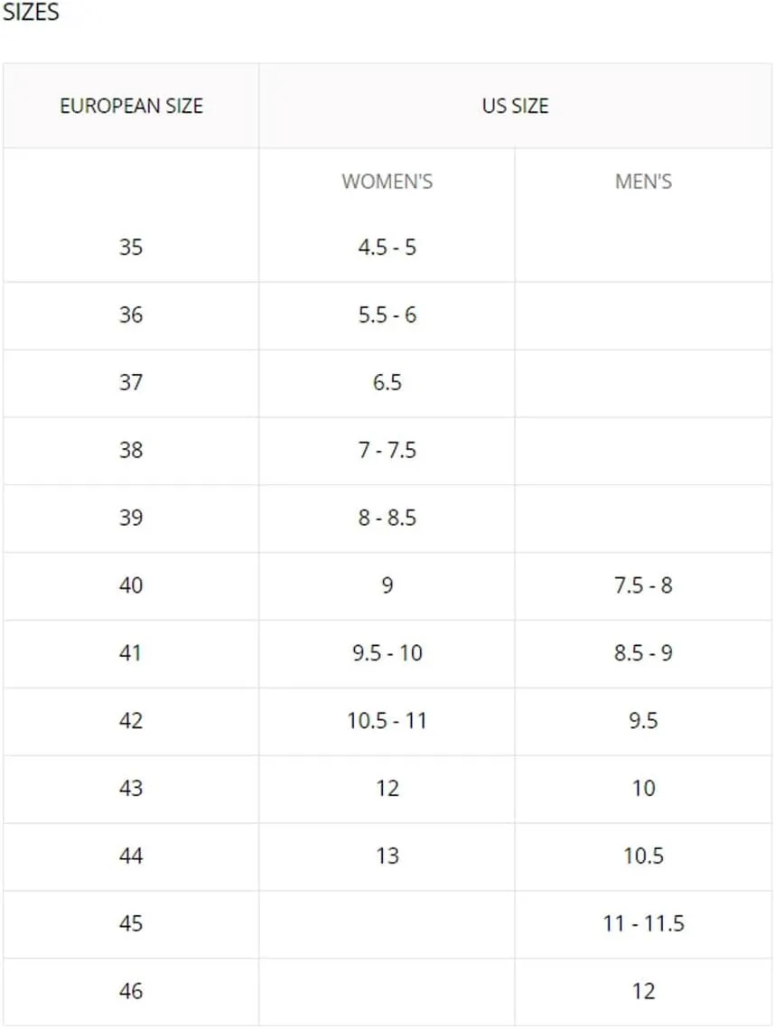Screen dimensions: 775x1029
Task: Select the MEN'S subheader
Action: point(644,181)
